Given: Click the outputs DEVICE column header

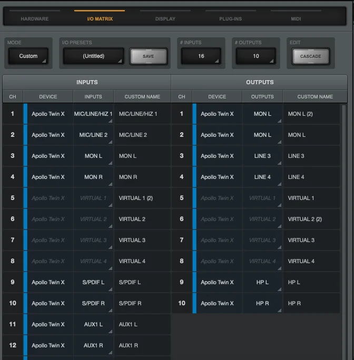Looking at the screenshot, I should click(x=217, y=97).
